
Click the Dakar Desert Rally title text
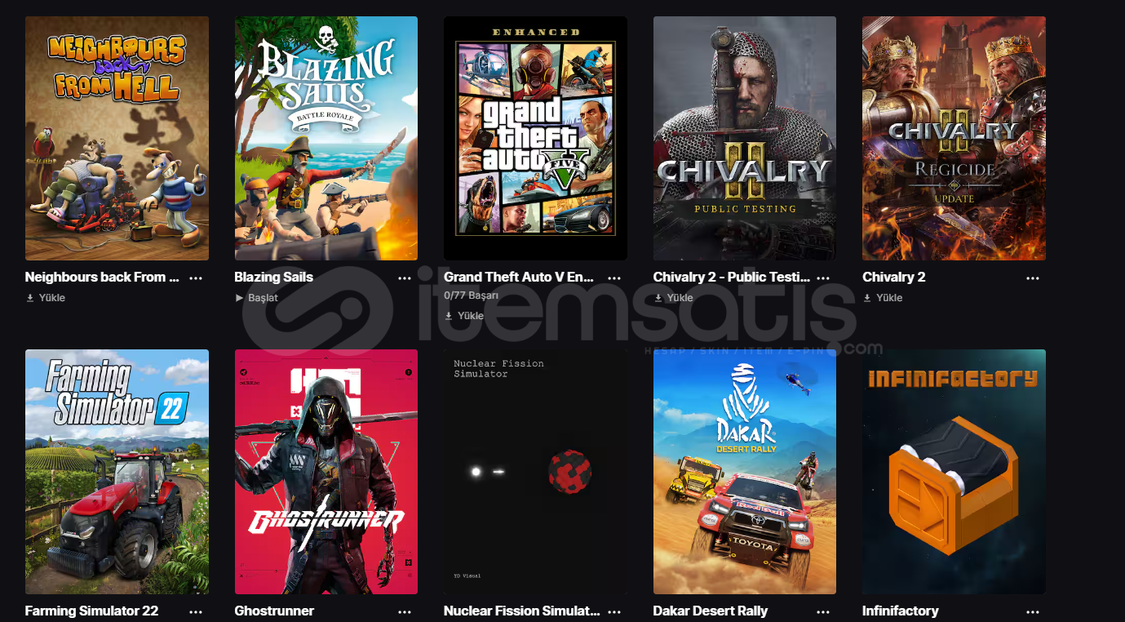tap(711, 611)
